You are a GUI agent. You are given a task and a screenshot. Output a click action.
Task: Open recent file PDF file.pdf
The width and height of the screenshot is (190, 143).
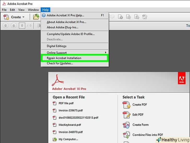[66, 103]
